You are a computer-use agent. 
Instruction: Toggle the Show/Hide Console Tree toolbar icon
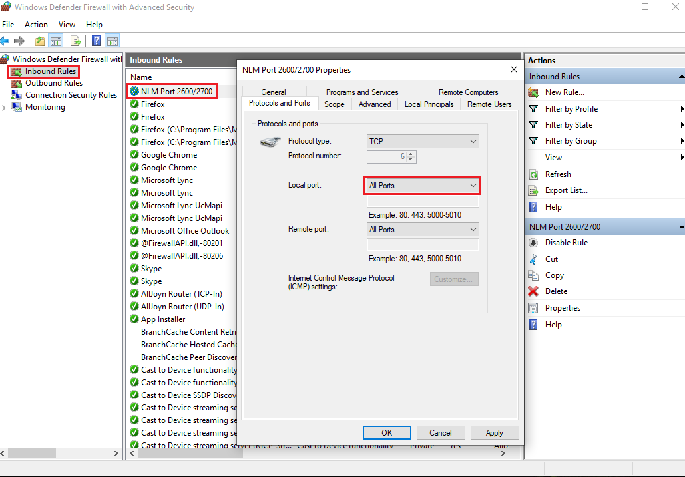coord(55,41)
